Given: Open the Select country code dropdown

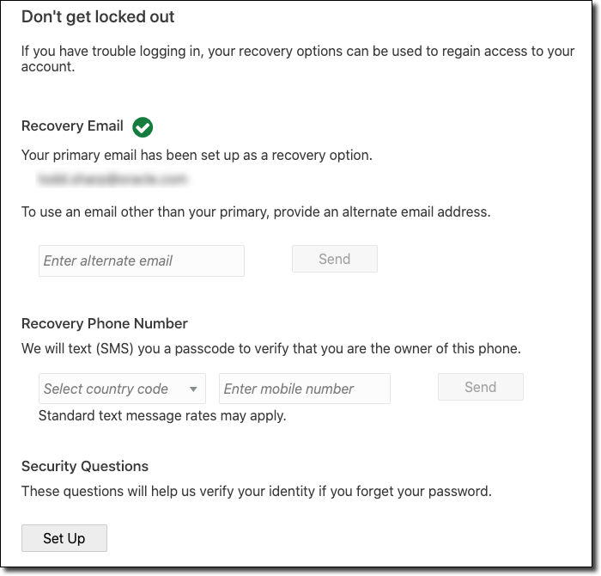Looking at the screenshot, I should click(122, 389).
